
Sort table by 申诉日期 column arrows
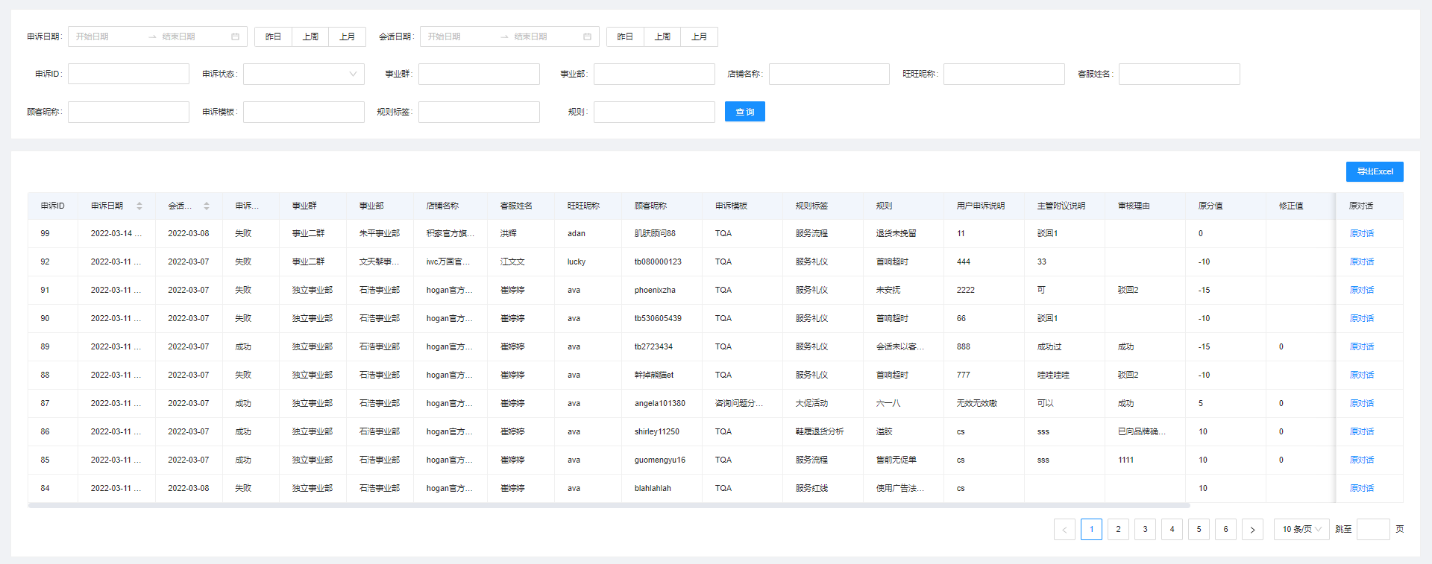(139, 206)
